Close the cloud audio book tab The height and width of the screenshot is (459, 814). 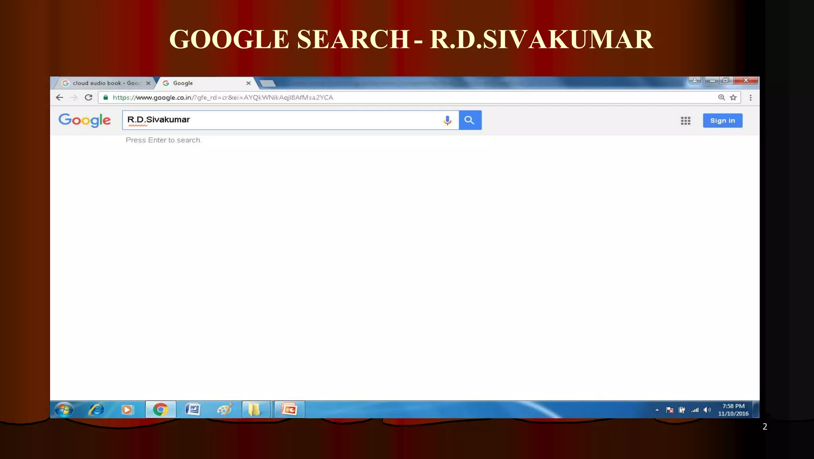(148, 83)
